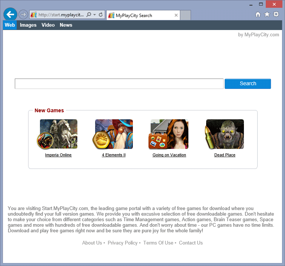Follow the Imperia Online link
This screenshot has width=285, height=266.
[58, 155]
